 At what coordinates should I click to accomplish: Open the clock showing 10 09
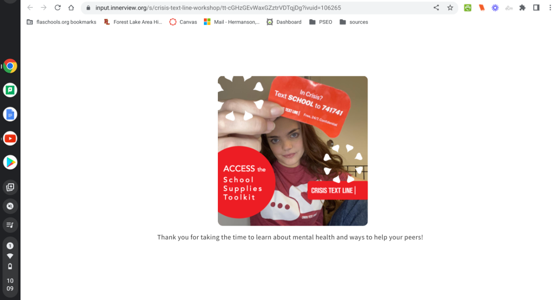tap(10, 284)
